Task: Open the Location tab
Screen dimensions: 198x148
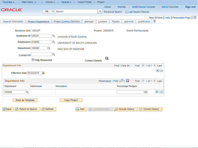Action: tap(103, 22)
